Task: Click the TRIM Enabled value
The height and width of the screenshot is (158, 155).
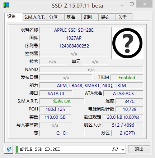Action: point(127,77)
